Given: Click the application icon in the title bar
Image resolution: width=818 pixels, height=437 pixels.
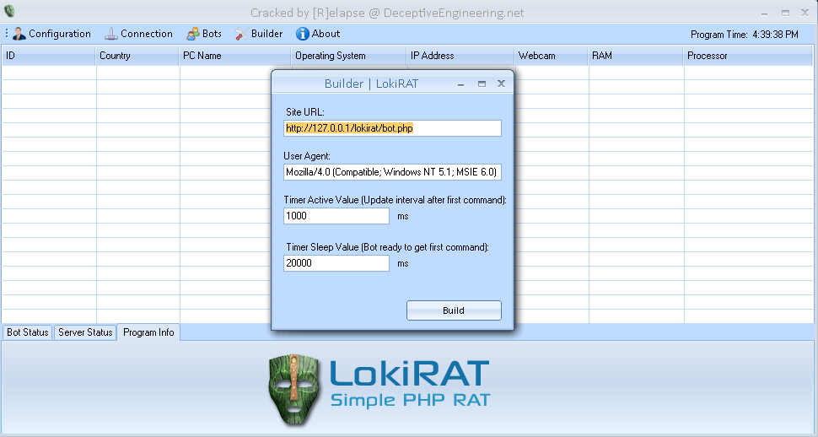Looking at the screenshot, I should click(x=9, y=12).
